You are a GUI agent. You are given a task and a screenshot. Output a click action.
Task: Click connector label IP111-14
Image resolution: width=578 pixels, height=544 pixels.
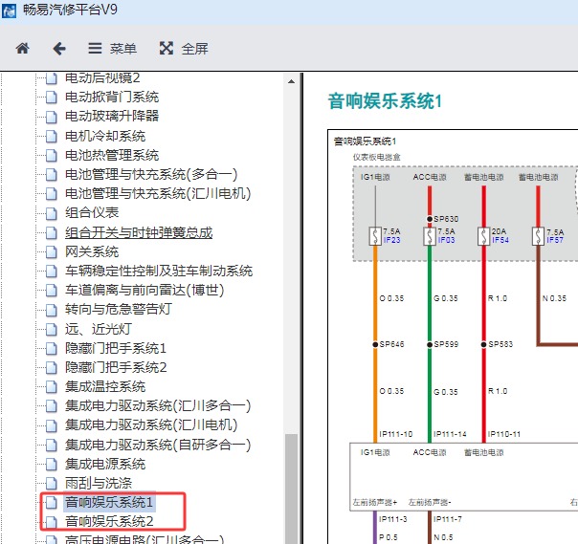450,434
